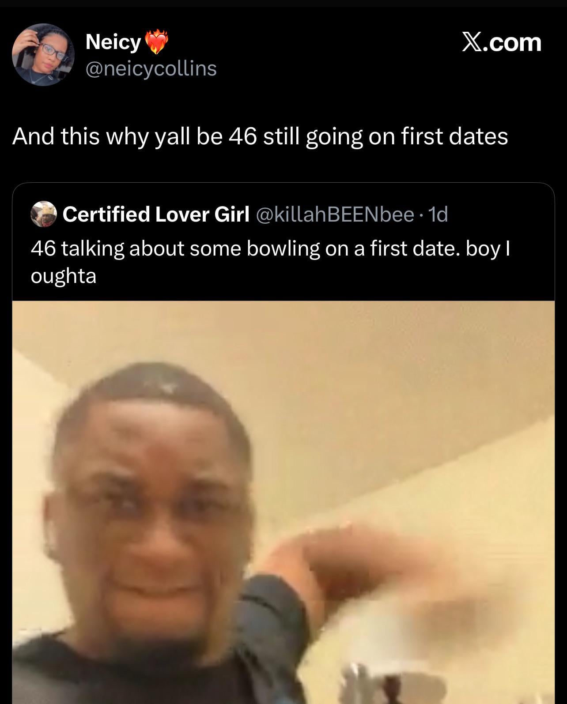Open the @neicycollins handle link
567x704 pixels.
pos(151,68)
